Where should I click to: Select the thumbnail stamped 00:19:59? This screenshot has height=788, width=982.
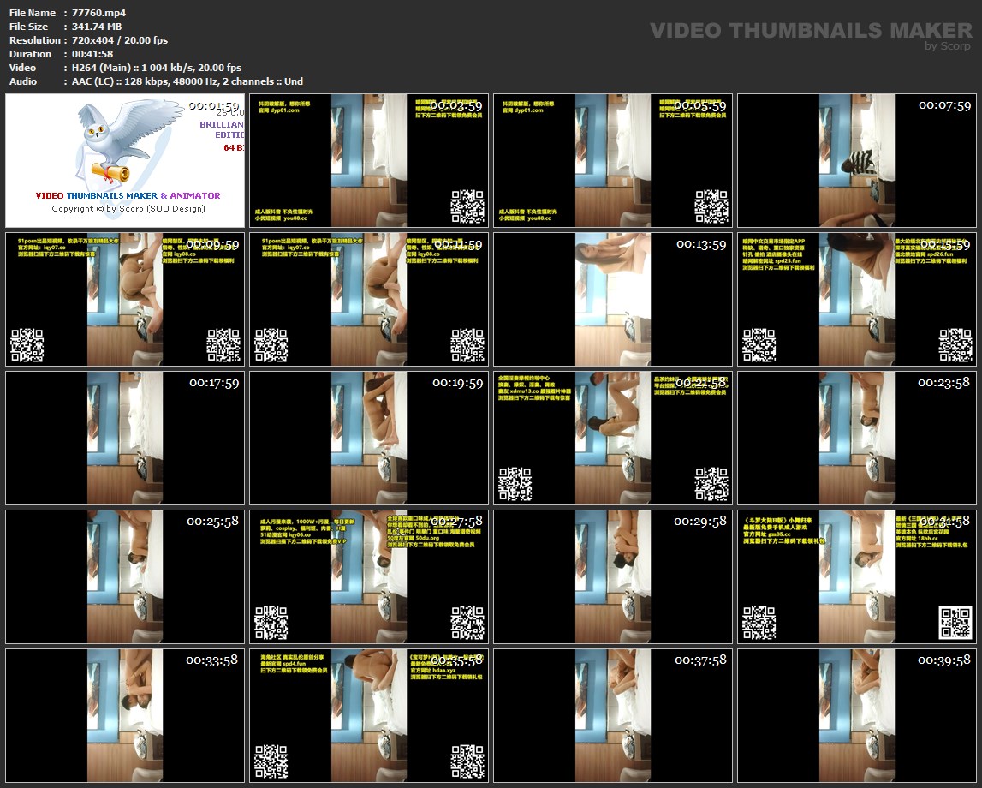[369, 438]
